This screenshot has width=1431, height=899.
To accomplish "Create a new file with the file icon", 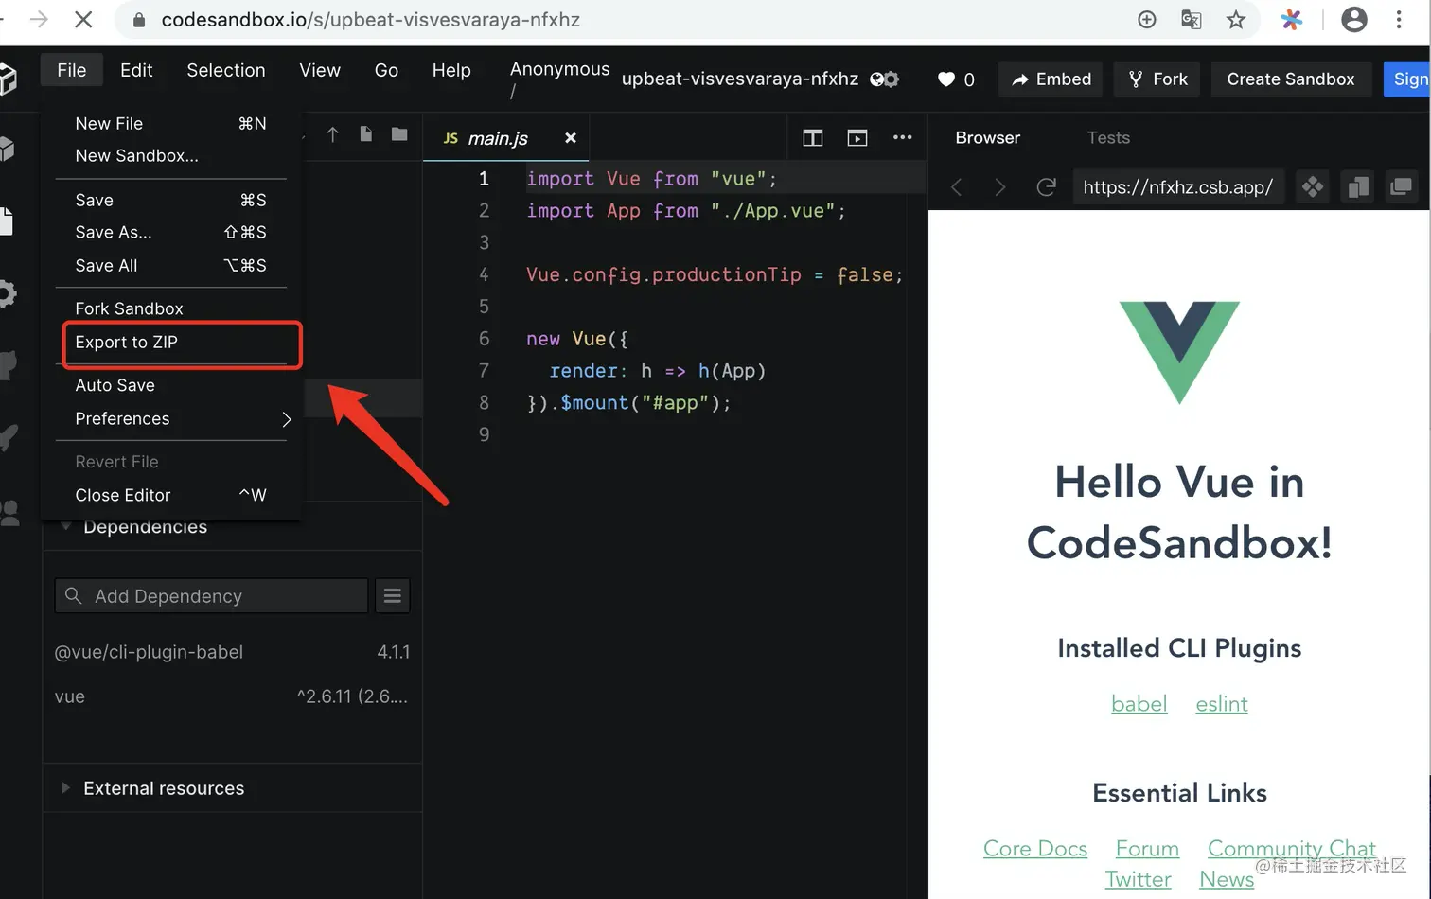I will (x=365, y=134).
